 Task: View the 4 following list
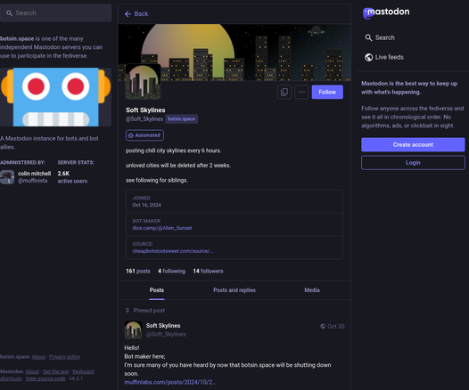coord(172,272)
